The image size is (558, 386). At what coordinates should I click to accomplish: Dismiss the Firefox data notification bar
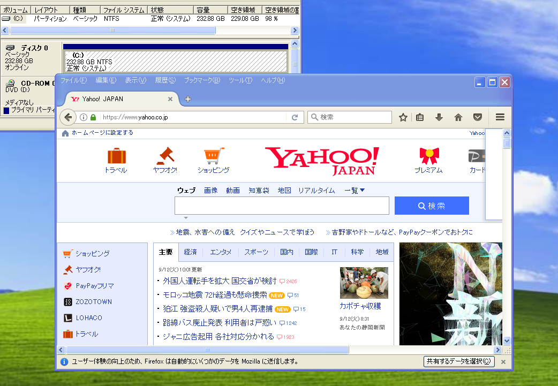point(503,362)
